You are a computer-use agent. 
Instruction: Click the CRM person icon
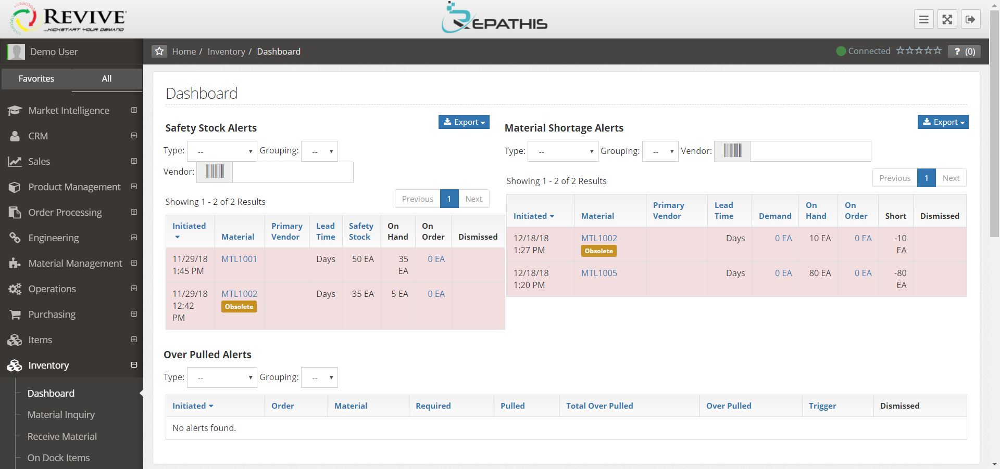pyautogui.click(x=15, y=136)
